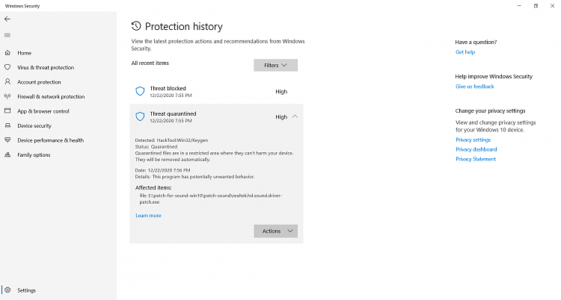
Task: Click the Date: 12/22/2020 7:56 PM line
Action: [x=163, y=170]
